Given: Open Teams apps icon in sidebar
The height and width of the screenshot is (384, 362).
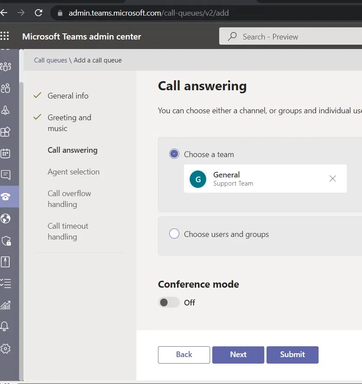Looking at the screenshot, I should pyautogui.click(x=6, y=131).
